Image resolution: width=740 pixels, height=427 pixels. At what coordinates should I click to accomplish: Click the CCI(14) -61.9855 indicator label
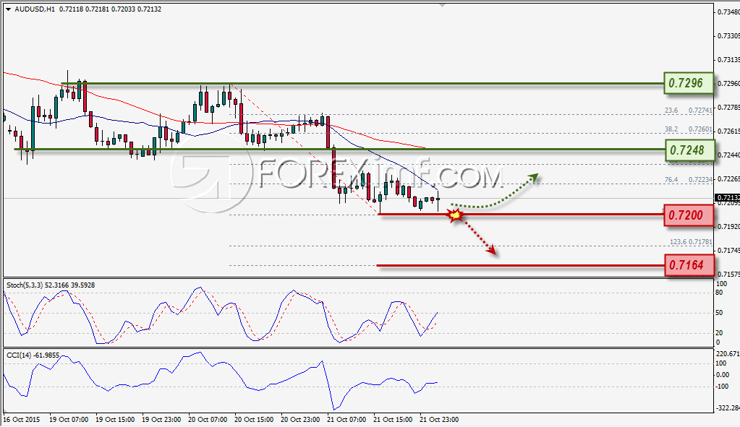click(33, 355)
